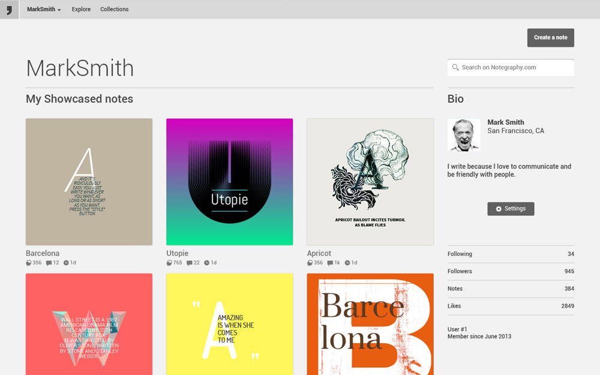The width and height of the screenshot is (600, 375).
Task: Go to Explore in the top navigation
Action: (x=81, y=10)
